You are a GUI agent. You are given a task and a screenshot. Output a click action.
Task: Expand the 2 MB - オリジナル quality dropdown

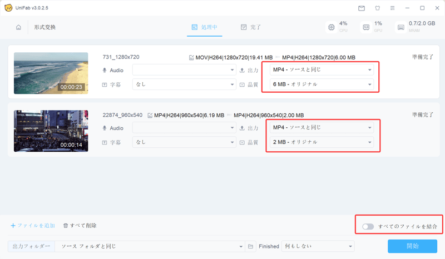(x=322, y=142)
